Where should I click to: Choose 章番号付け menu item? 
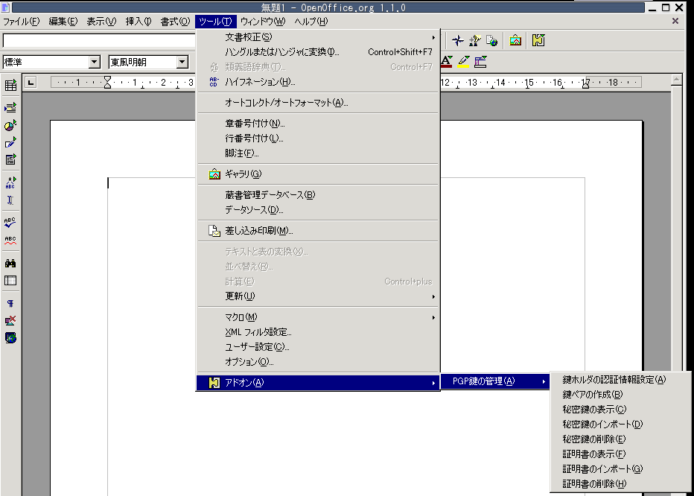318,124
